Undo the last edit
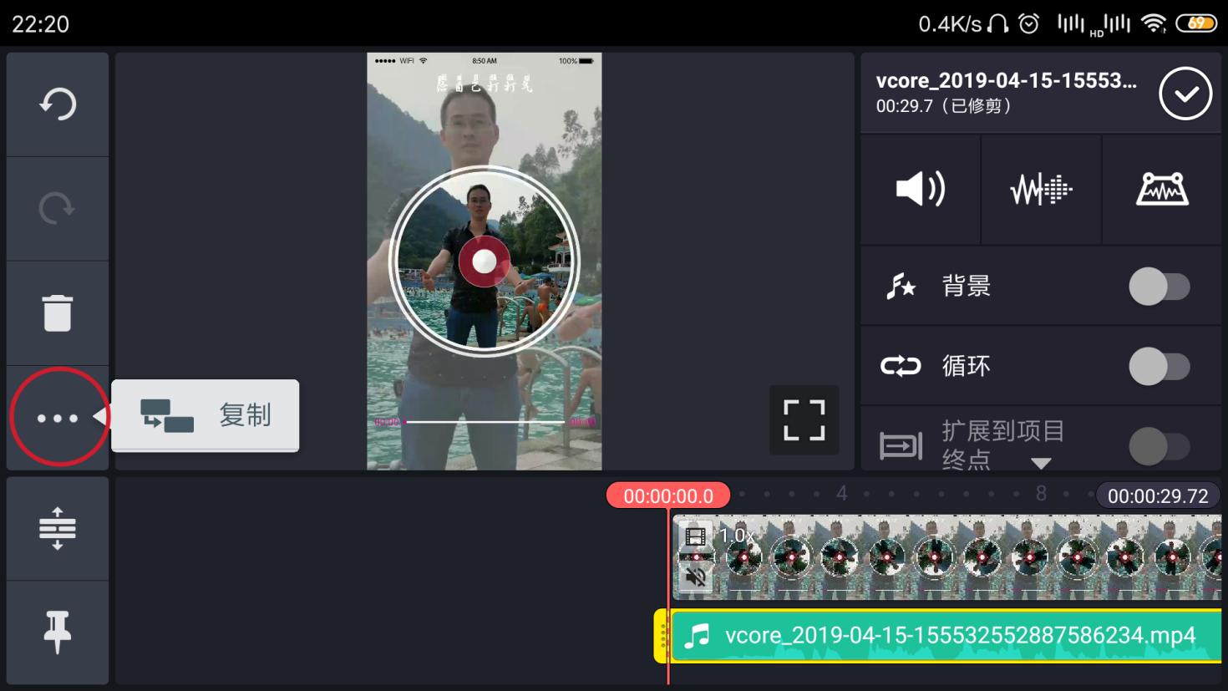Viewport: 1228px width, 691px height. tap(57, 104)
